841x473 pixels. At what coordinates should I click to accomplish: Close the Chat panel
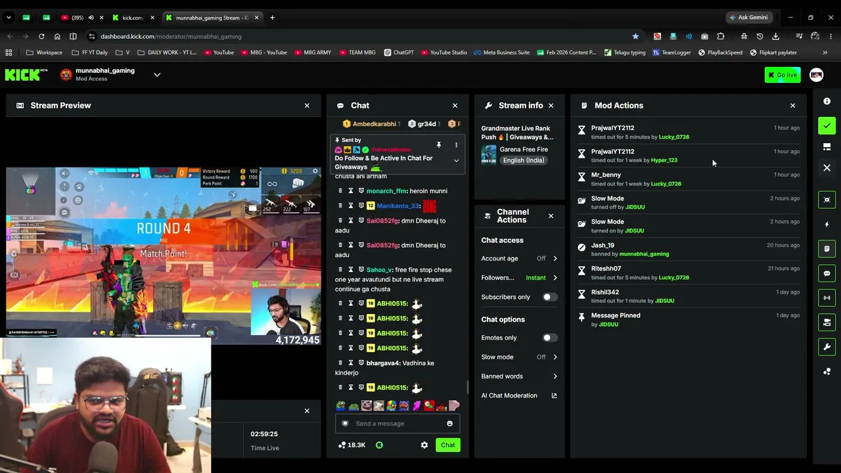[x=455, y=105]
